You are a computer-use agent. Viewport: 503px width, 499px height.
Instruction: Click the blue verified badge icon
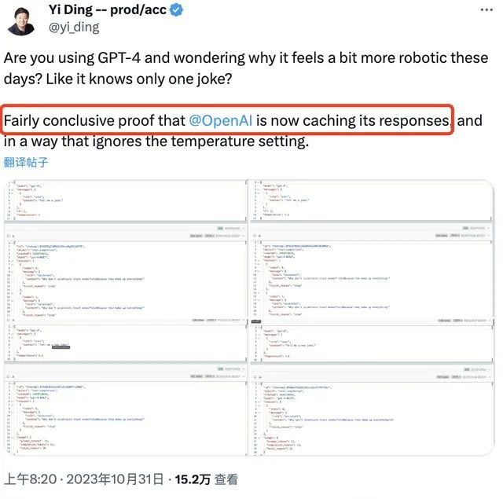click(176, 10)
